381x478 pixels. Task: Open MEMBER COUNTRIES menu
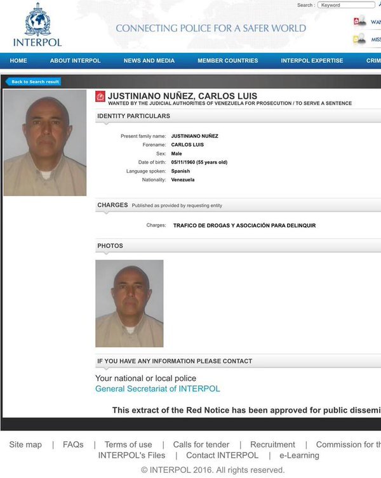[227, 61]
